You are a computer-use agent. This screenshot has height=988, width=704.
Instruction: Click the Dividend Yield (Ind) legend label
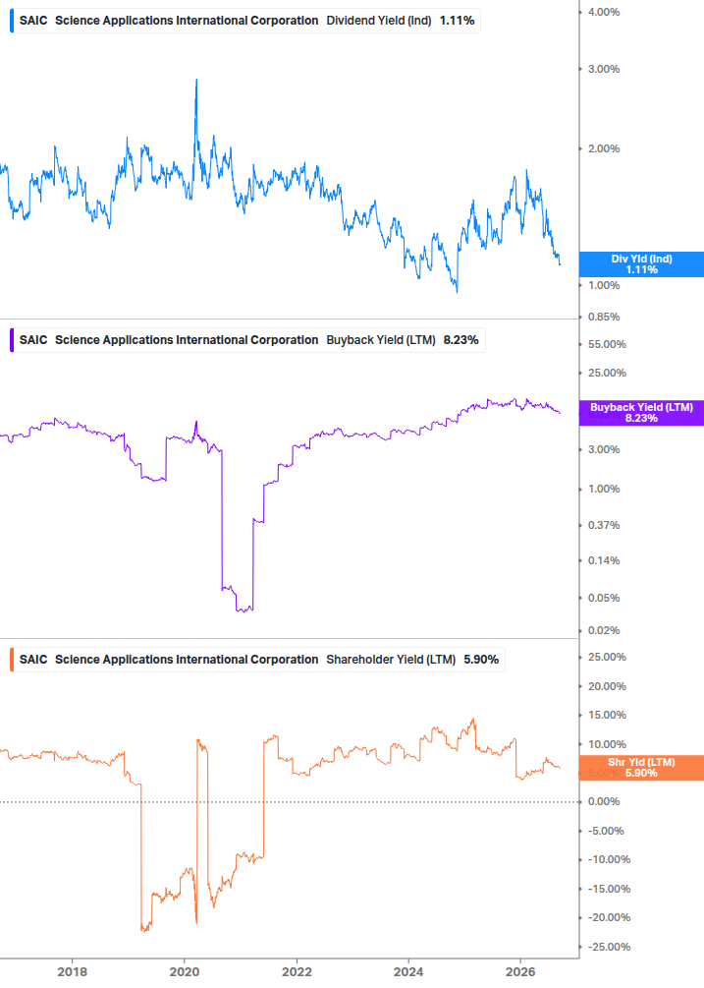click(x=379, y=21)
